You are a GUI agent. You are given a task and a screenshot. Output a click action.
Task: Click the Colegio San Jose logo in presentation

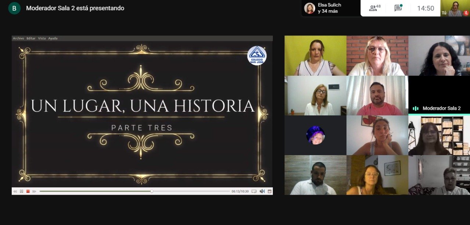click(257, 56)
